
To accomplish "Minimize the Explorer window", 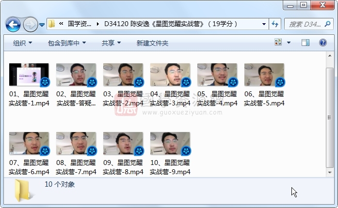I will (290, 5).
